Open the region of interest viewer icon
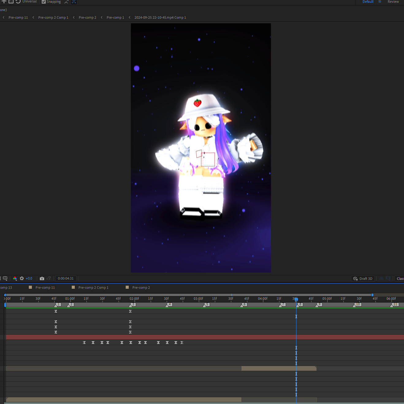 pyautogui.click(x=5, y=278)
